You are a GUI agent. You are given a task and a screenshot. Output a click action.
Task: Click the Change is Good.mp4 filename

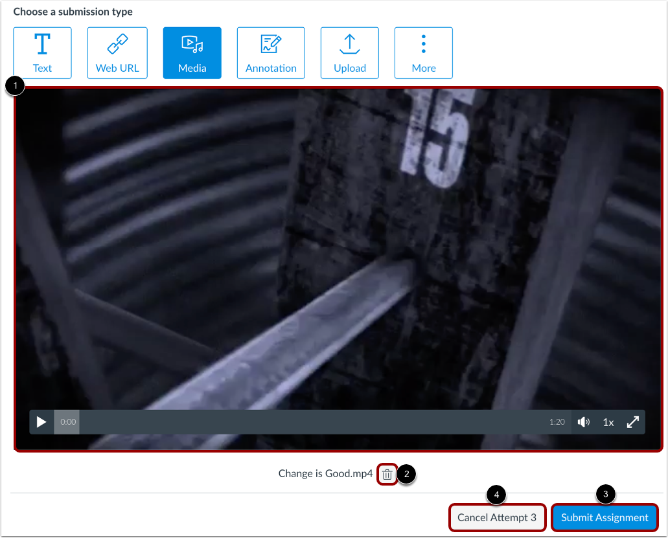(325, 474)
